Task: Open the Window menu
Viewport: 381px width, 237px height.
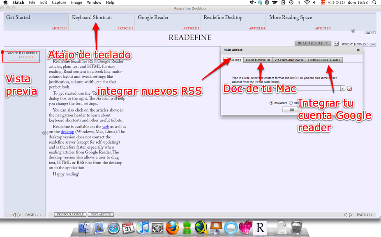Action: [x=94, y=2]
